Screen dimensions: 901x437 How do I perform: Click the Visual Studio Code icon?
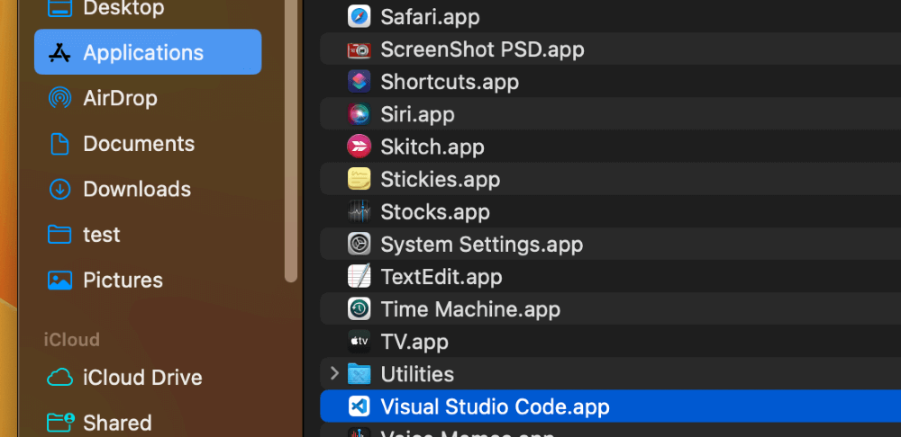point(359,407)
